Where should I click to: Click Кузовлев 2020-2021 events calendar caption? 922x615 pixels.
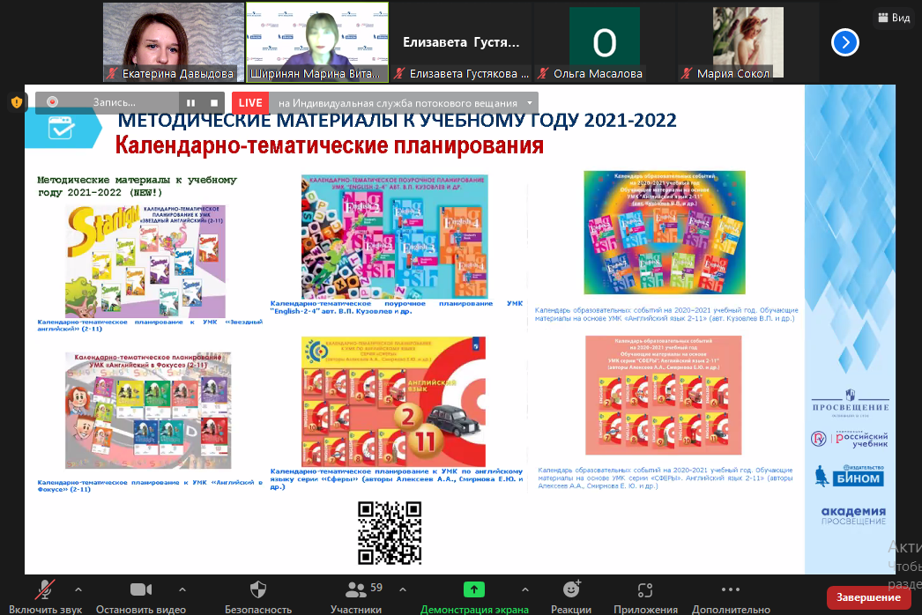(x=666, y=314)
